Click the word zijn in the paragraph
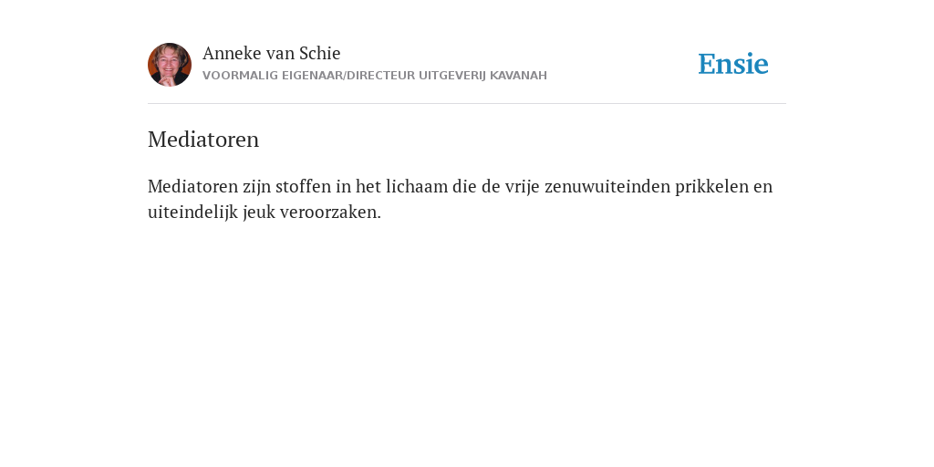The height and width of the screenshot is (467, 934). click(x=256, y=187)
